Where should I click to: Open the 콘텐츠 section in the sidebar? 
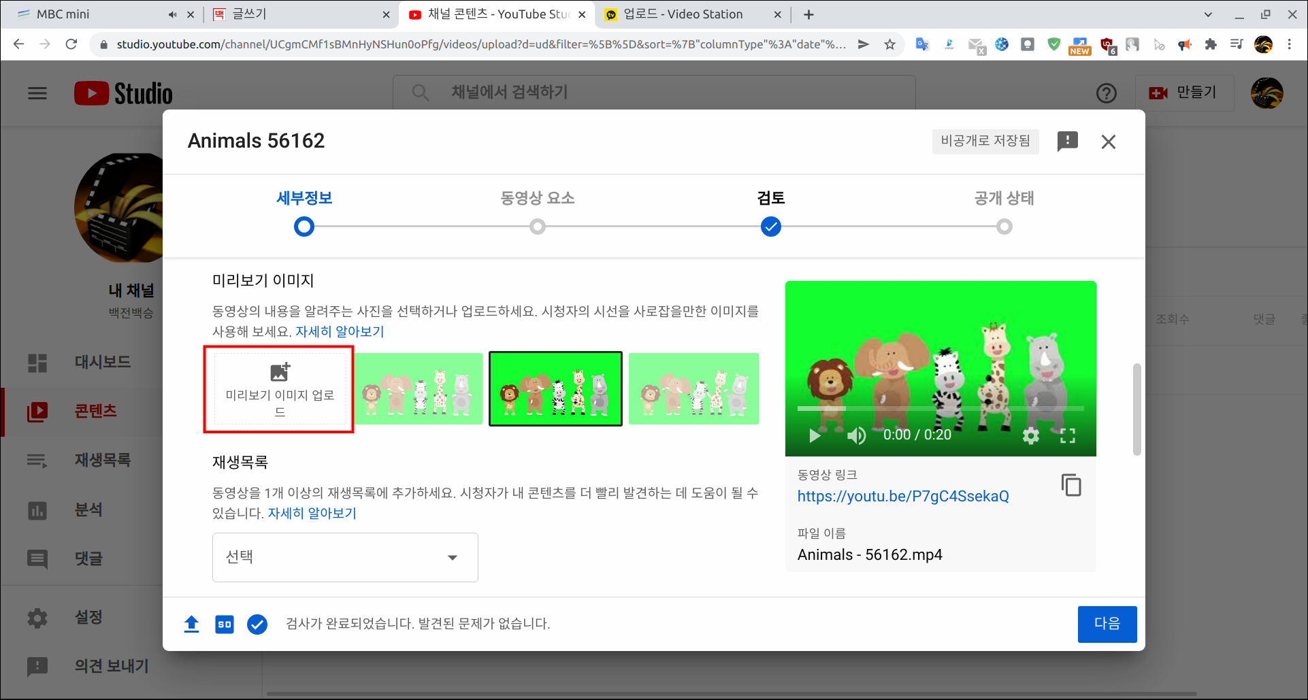(x=95, y=411)
